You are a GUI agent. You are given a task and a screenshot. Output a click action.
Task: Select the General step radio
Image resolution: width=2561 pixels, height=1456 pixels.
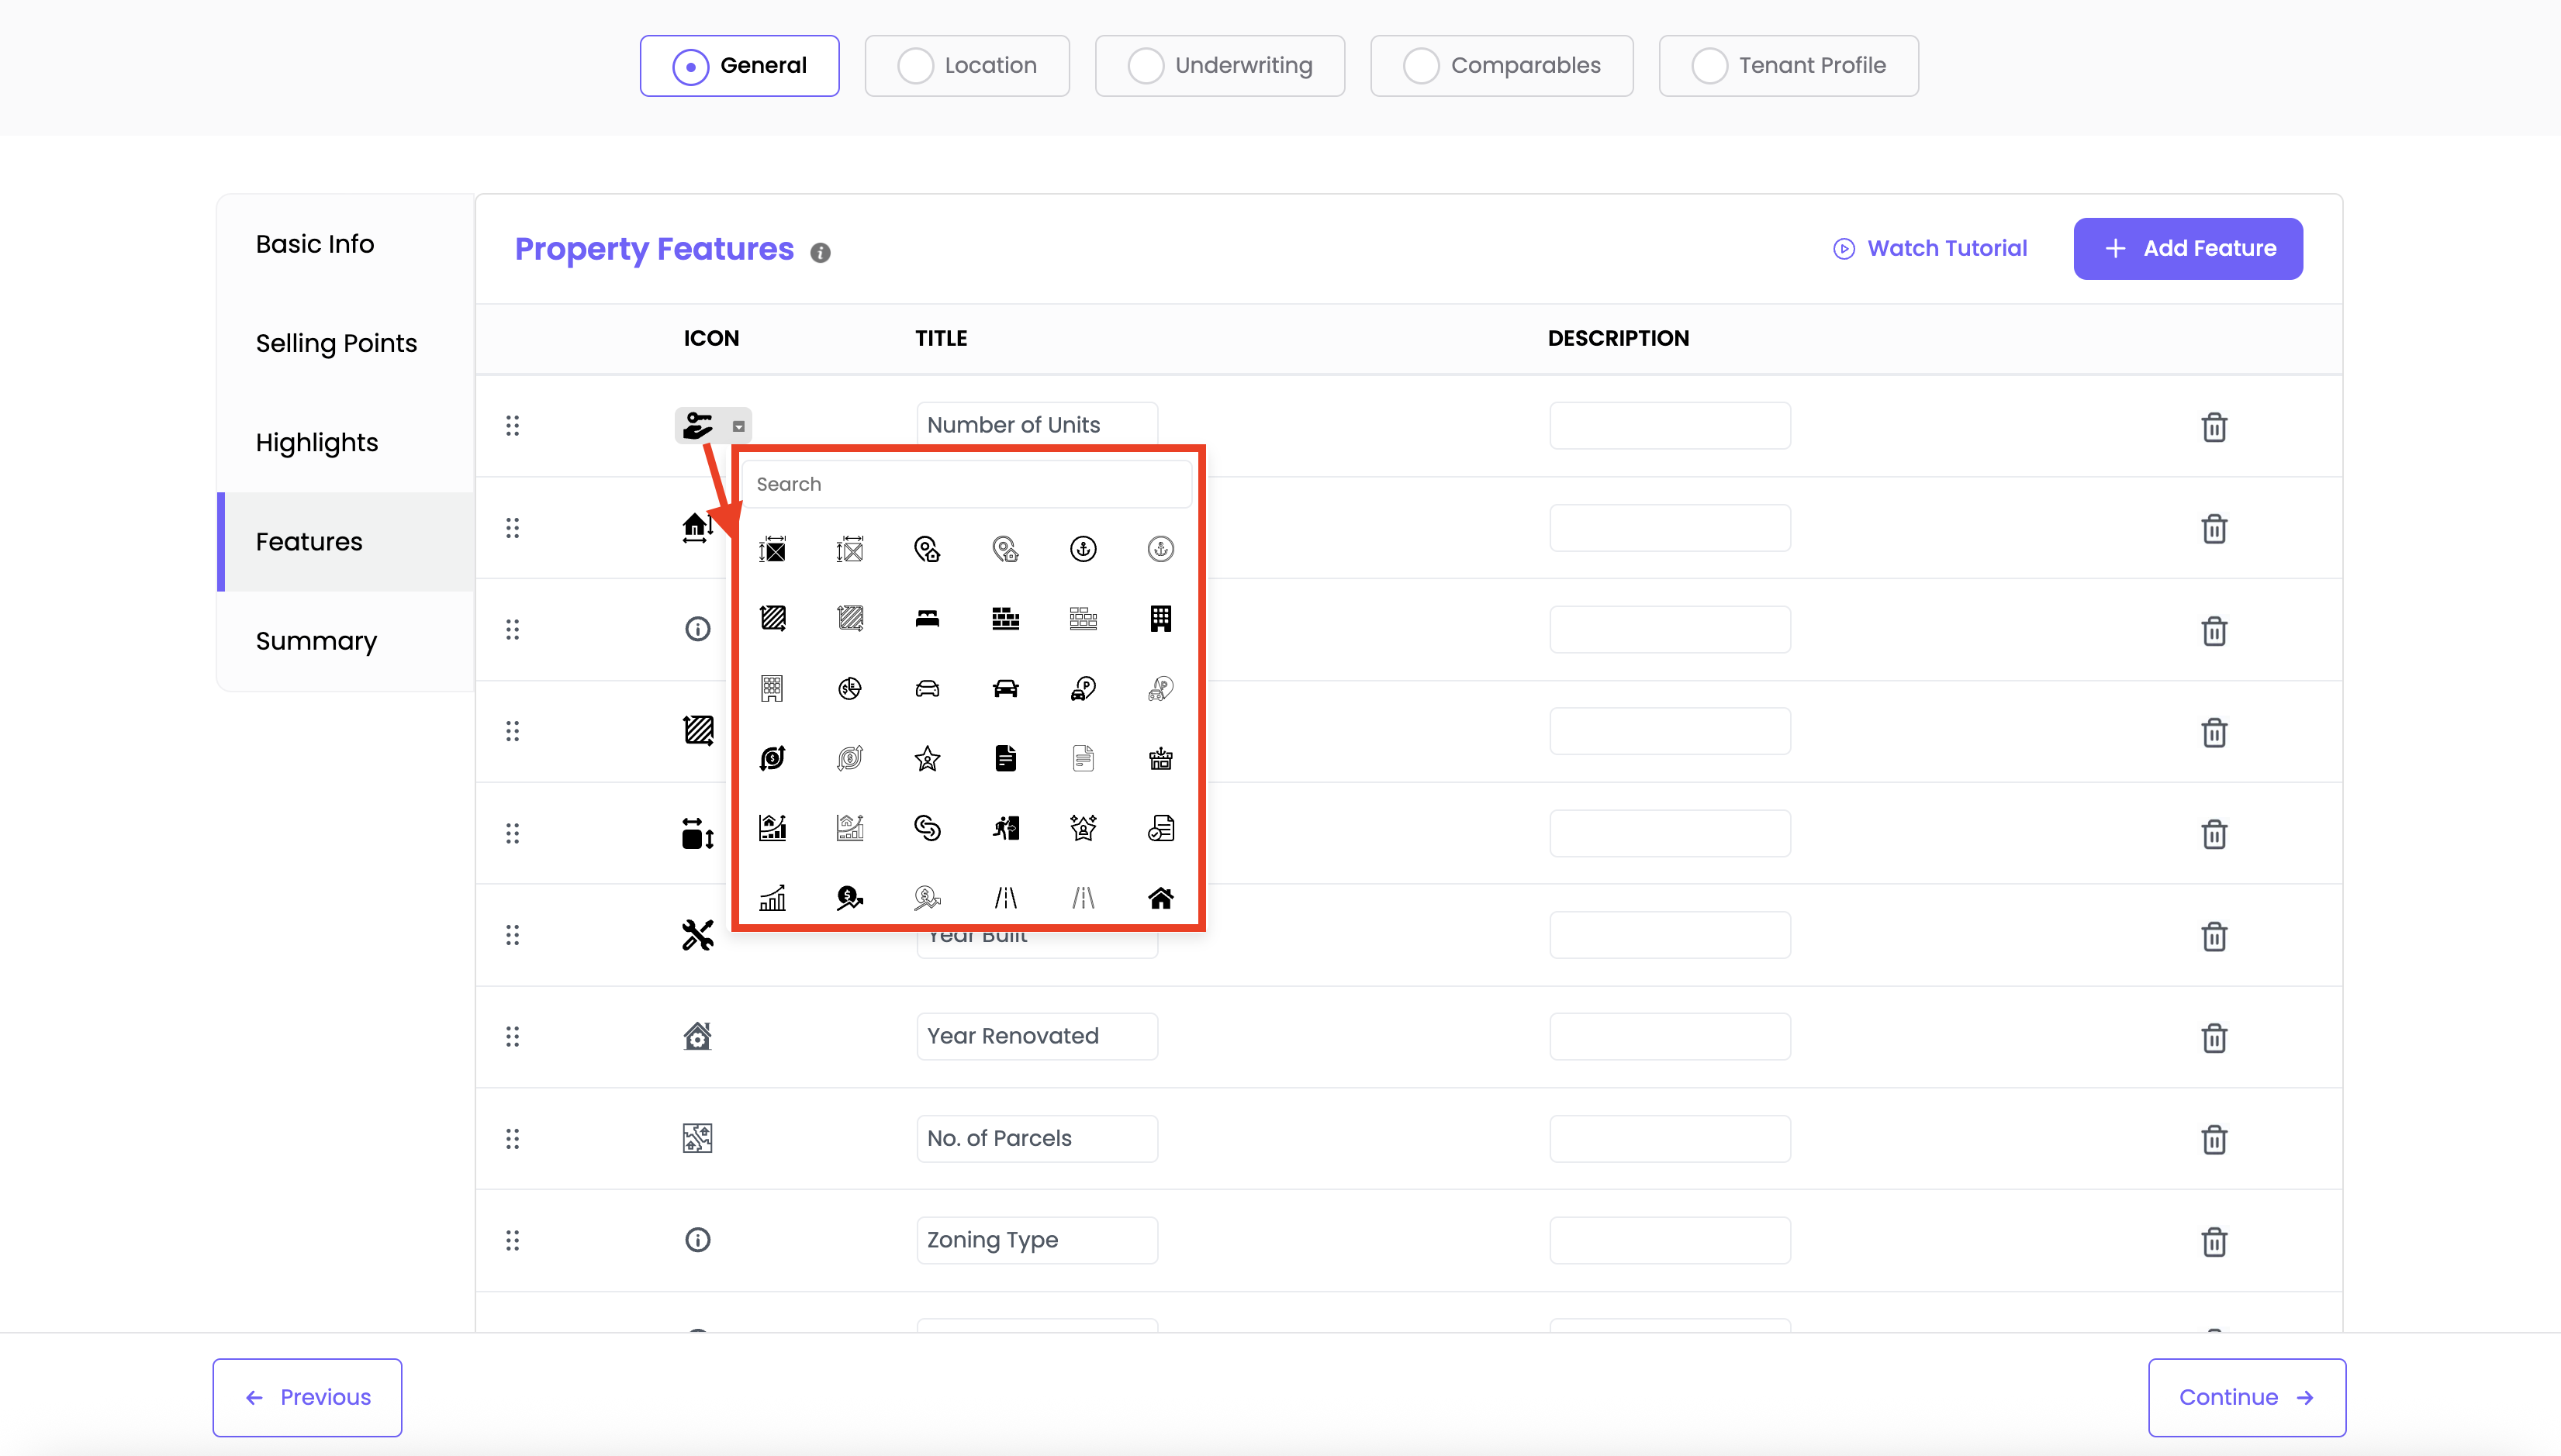pyautogui.click(x=690, y=66)
